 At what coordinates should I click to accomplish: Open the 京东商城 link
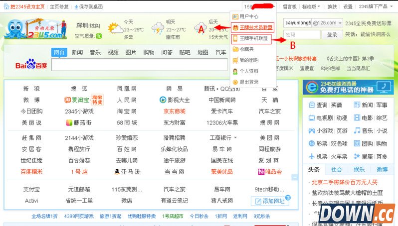[x=175, y=111]
